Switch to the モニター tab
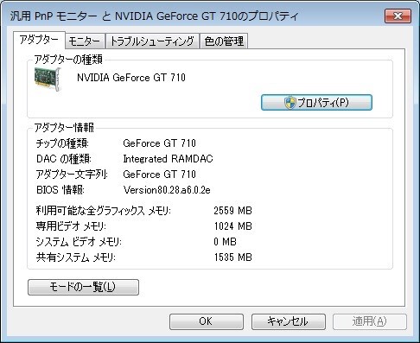Image resolution: width=420 pixels, height=343 pixels. [x=85, y=41]
